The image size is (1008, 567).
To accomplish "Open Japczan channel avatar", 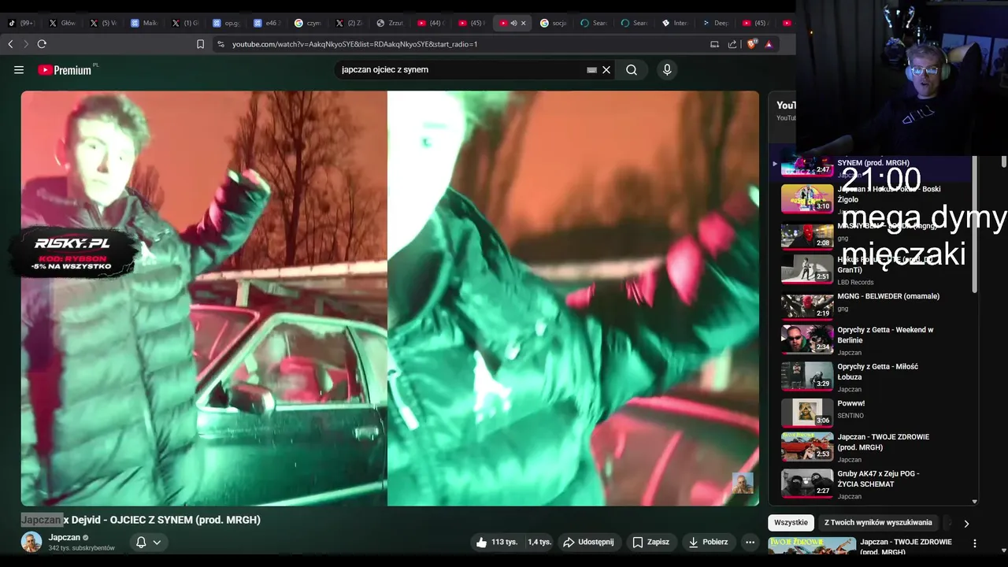I will 31,542.
